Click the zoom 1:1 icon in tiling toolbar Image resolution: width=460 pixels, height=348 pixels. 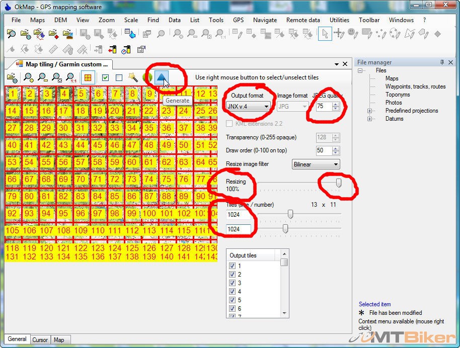tap(71, 77)
